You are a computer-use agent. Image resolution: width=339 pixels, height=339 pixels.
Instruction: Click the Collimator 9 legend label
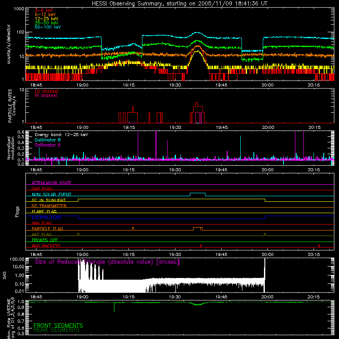coord(47,145)
